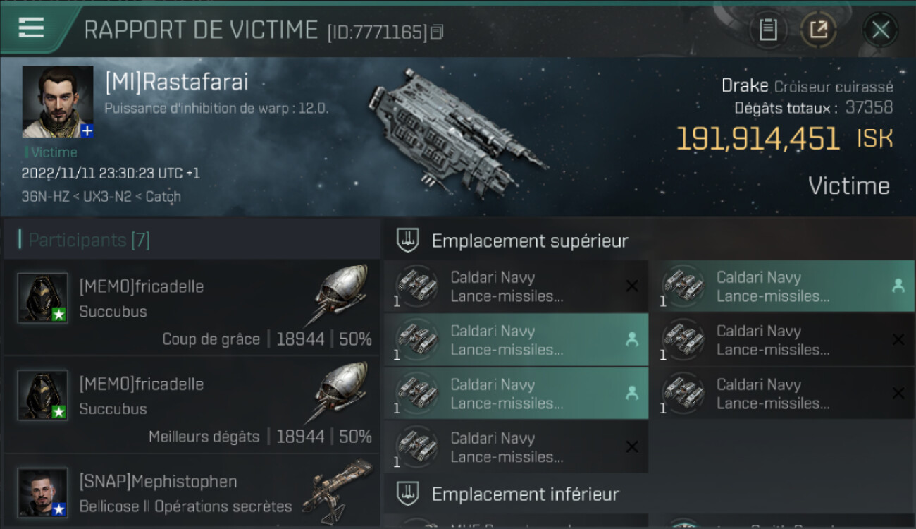Select the first Caldari Navy launcher in the left column
Image resolution: width=916 pixels, height=529 pixels.
click(516, 286)
